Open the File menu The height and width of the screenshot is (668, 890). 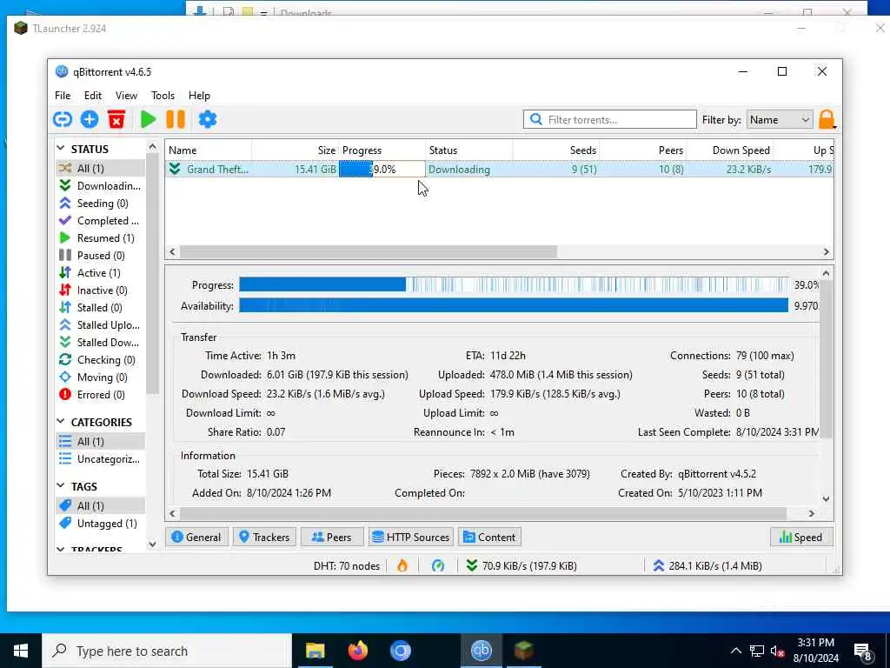point(63,96)
